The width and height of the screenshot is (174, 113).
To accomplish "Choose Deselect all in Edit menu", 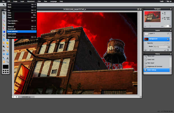I will pos(22,29).
